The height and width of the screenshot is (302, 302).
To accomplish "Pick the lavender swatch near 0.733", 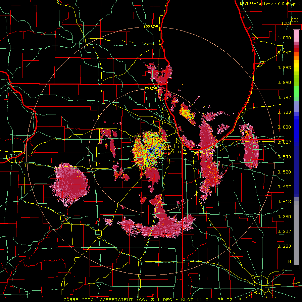I will click(x=296, y=106).
